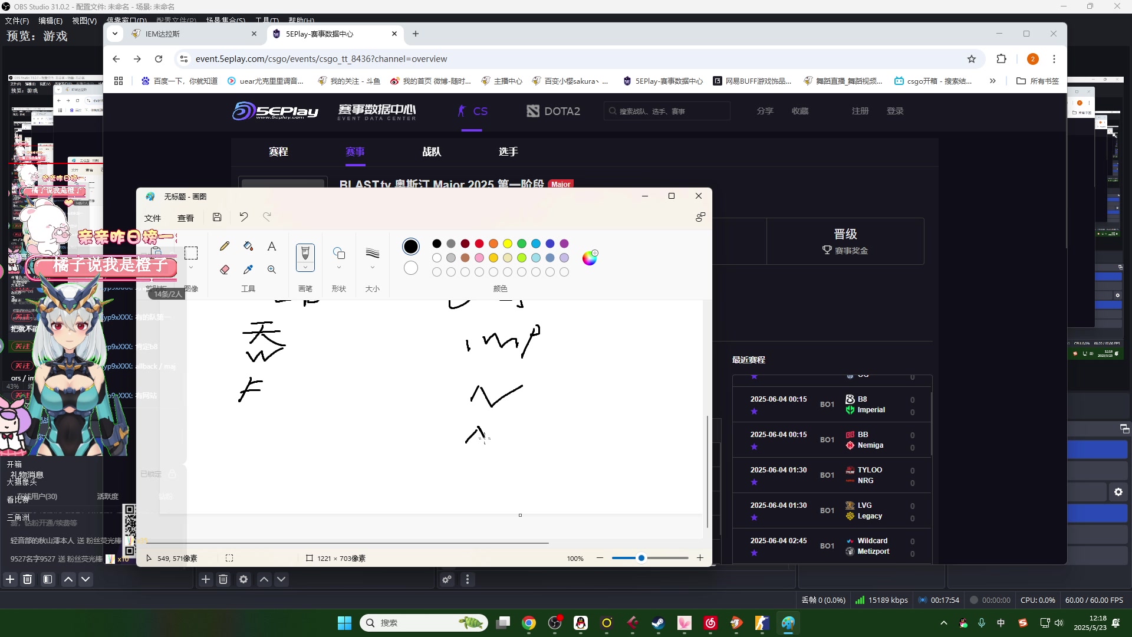Click the 登录 link on 5EPlay
Screen dimensions: 1132x637
point(895,111)
